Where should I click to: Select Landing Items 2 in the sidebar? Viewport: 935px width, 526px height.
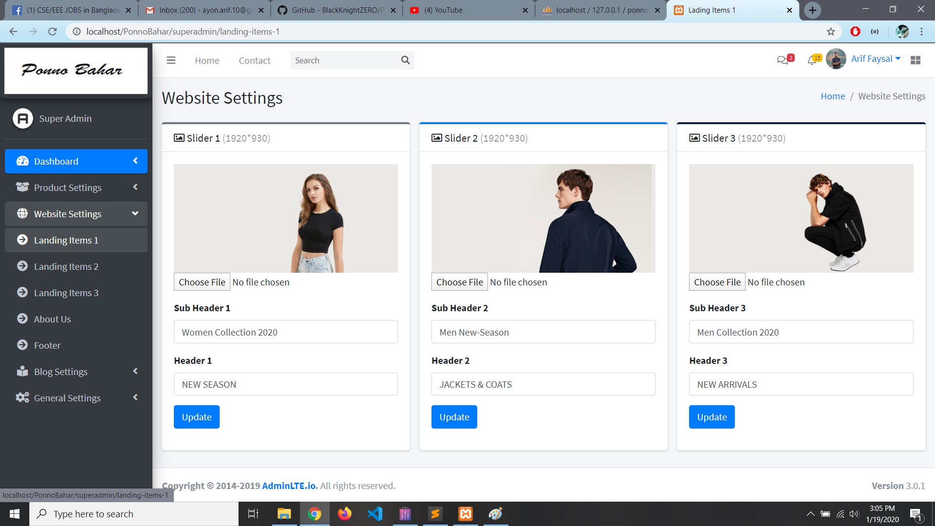pyautogui.click(x=66, y=266)
